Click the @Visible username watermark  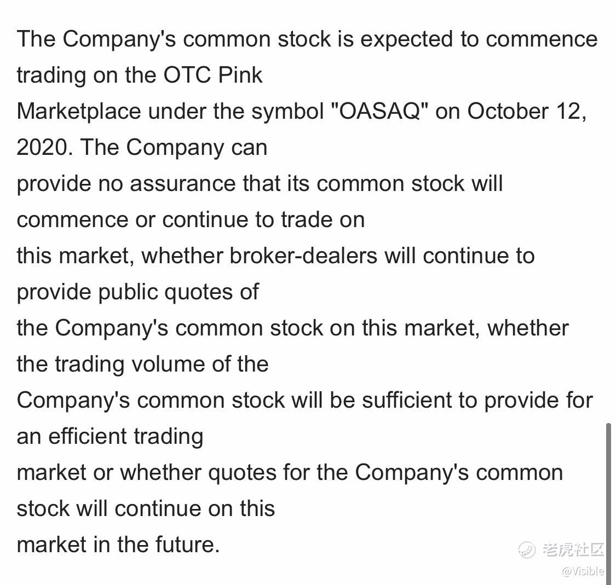coord(583,571)
